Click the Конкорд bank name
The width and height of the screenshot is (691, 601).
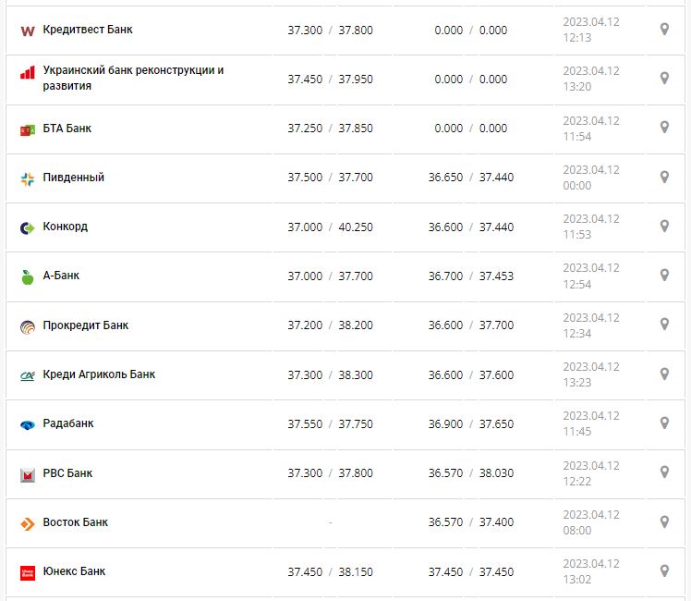coord(66,227)
